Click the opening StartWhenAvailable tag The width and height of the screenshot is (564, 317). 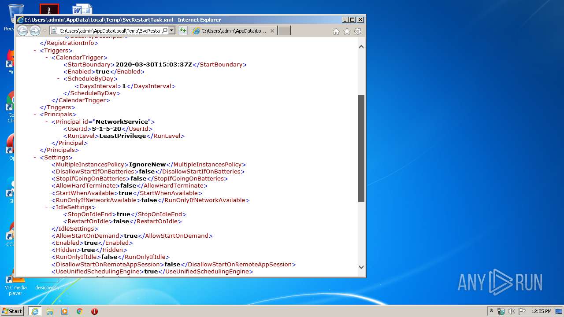point(85,193)
